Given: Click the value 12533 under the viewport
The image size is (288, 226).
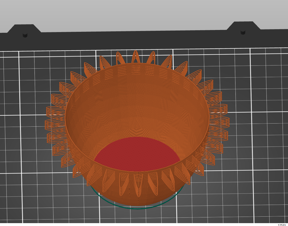Looking at the screenshot, I should point(281,225).
